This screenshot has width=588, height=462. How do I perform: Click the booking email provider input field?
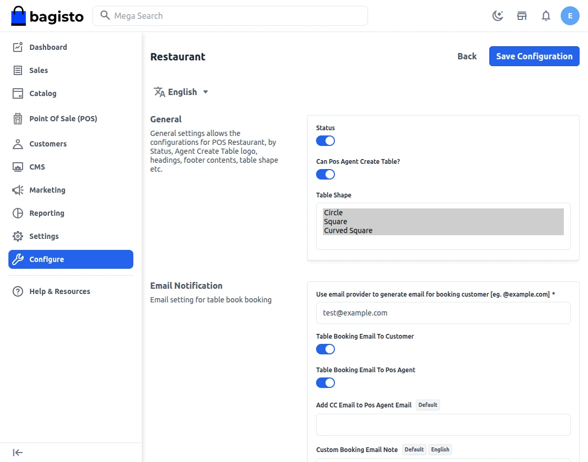tap(443, 313)
